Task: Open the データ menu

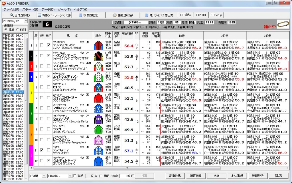Action: (48, 9)
